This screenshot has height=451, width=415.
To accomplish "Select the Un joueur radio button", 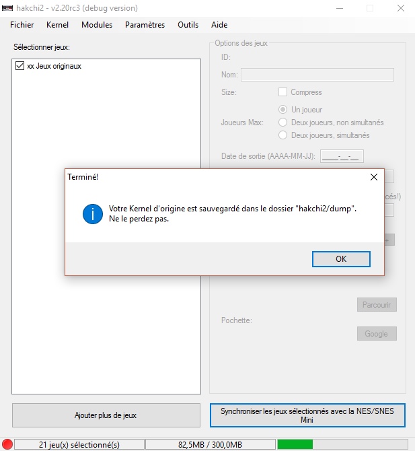I will click(x=282, y=110).
